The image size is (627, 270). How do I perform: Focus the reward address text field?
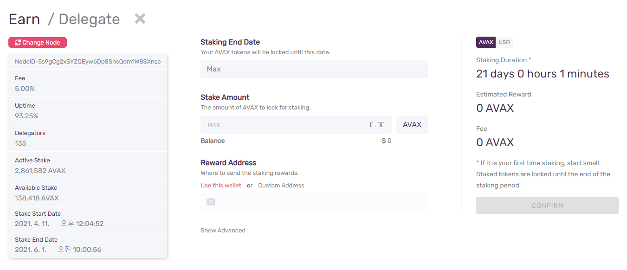pos(324,203)
